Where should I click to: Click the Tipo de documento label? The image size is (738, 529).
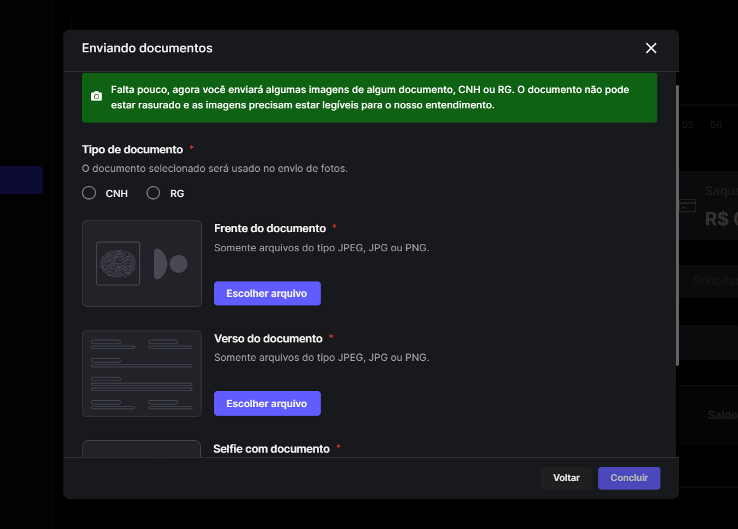pyautogui.click(x=132, y=150)
